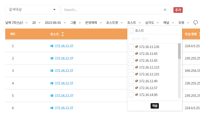The height and width of the screenshot is (113, 200).
Task: Click the refresh icon beside 유형 filter
Action: click(196, 22)
